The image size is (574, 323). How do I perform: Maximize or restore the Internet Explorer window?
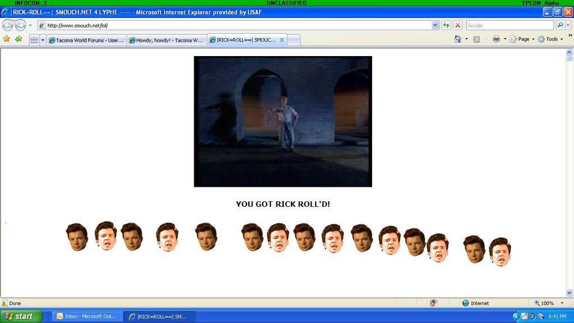pos(558,12)
